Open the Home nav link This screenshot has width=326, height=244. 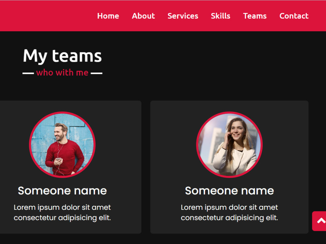pos(108,16)
